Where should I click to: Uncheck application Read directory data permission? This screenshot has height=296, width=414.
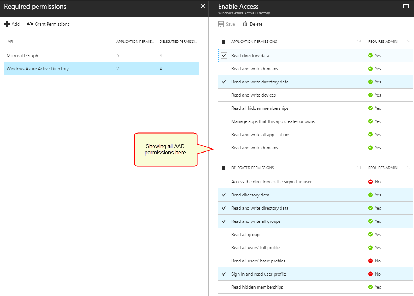click(224, 56)
